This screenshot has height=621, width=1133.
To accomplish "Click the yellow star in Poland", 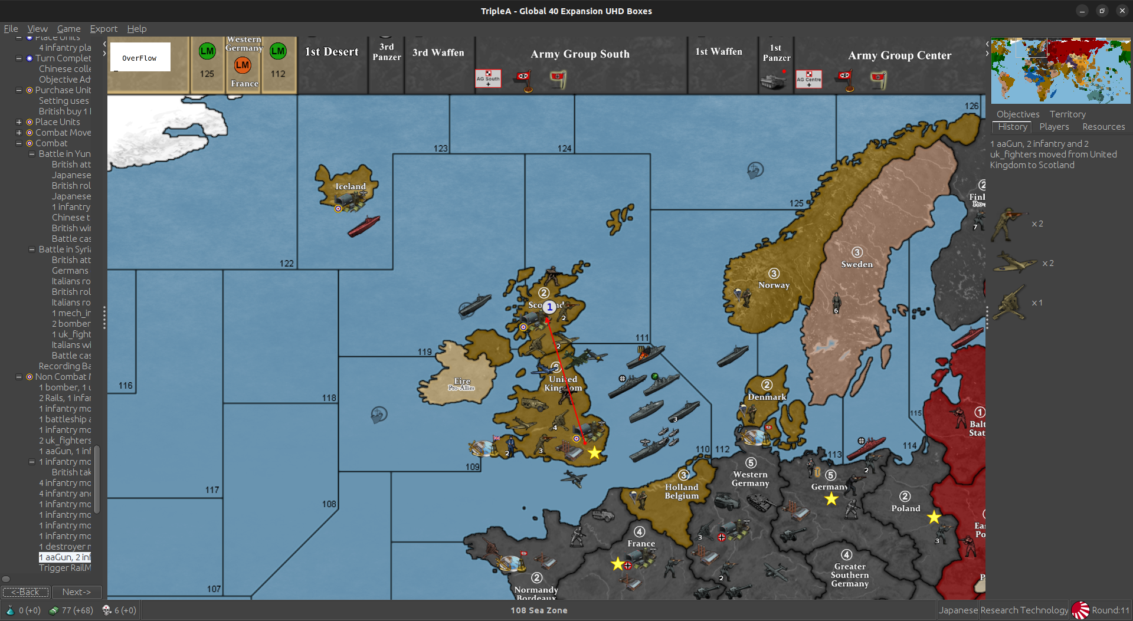I will (934, 517).
